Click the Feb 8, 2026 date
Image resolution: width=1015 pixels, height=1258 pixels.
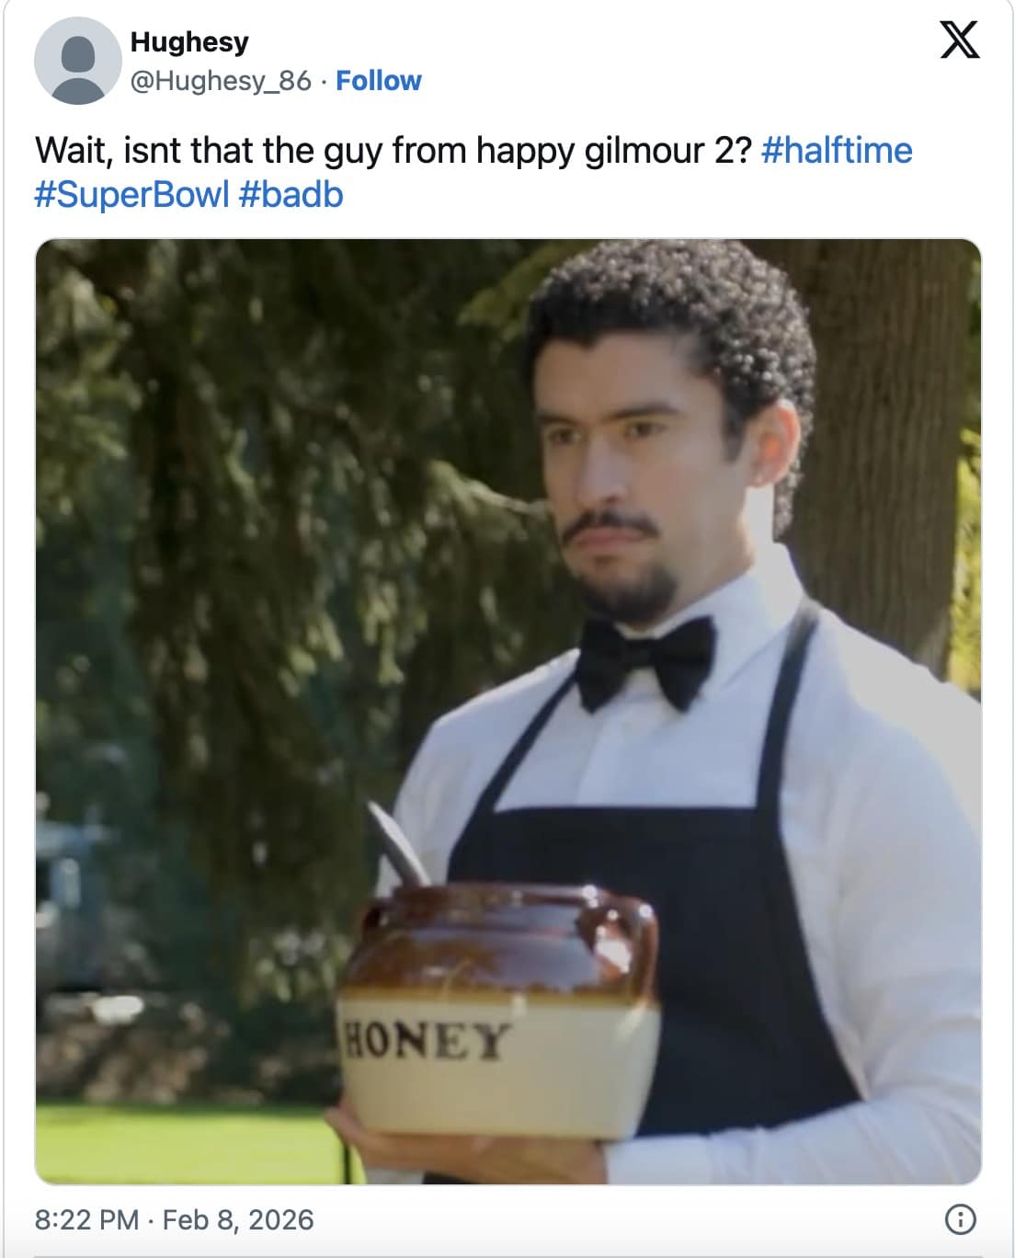point(238,1219)
